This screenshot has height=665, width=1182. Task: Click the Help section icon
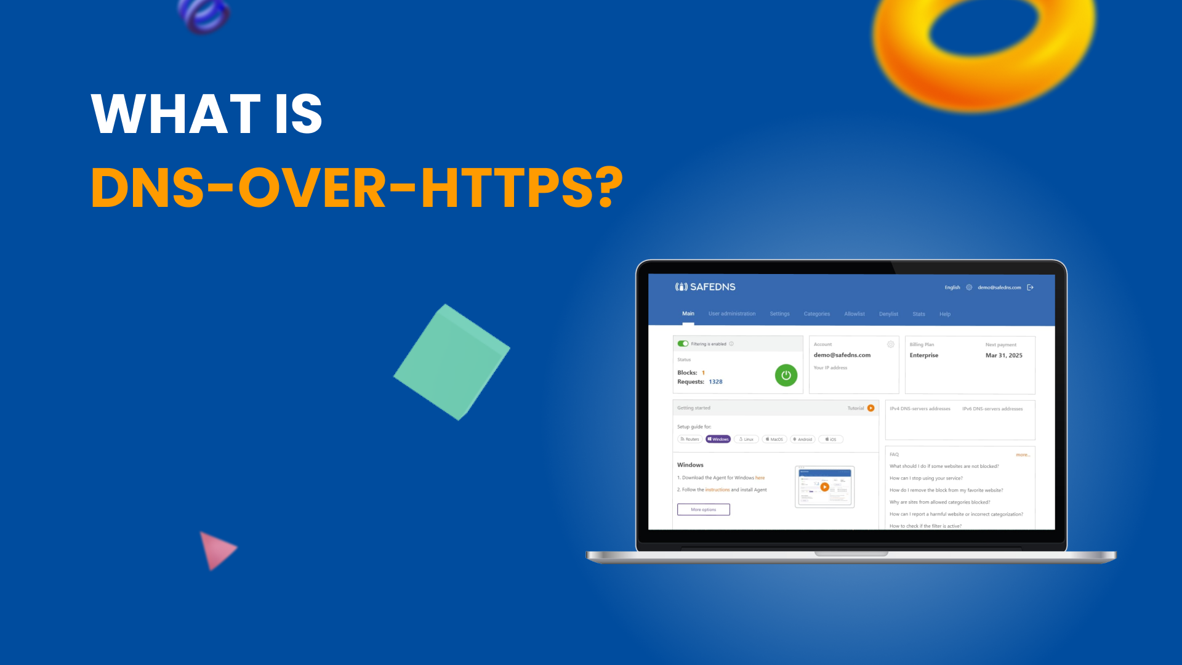tap(943, 313)
